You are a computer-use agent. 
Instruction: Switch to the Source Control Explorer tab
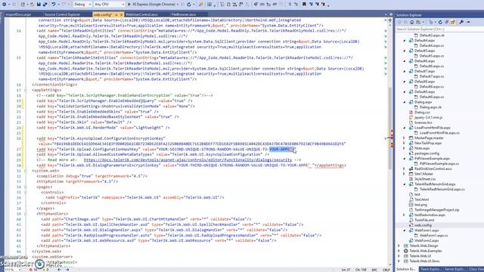62,14
